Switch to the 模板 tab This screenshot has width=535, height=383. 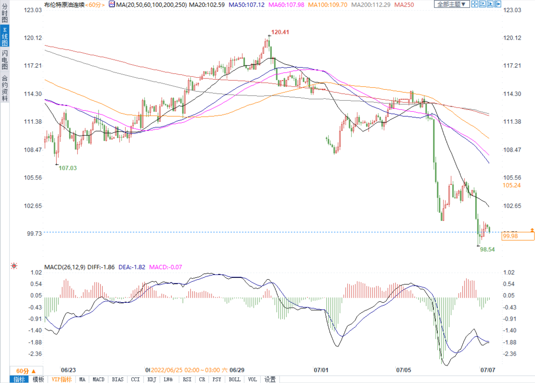(x=38, y=379)
